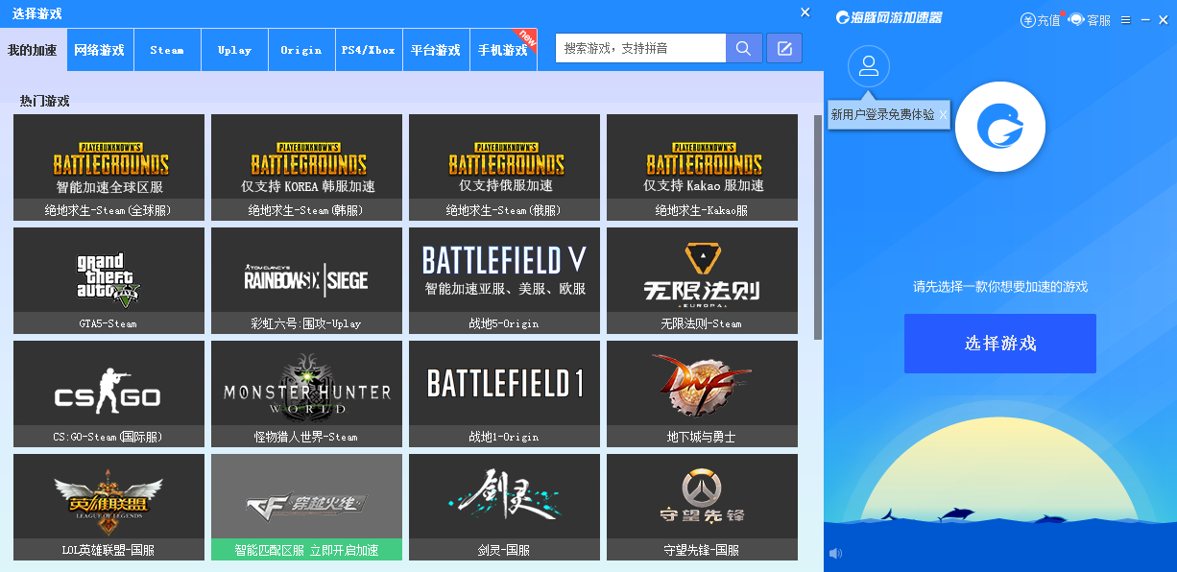Select 绝地求生-Steam(俄服) game tile
The width and height of the screenshot is (1177, 572).
click(504, 167)
